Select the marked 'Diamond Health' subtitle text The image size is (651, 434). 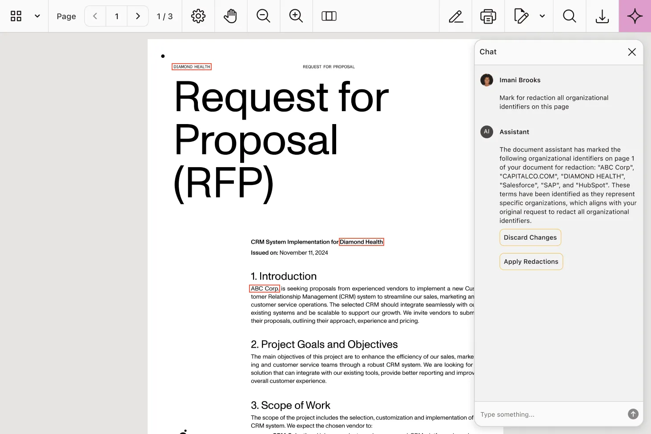[362, 242]
